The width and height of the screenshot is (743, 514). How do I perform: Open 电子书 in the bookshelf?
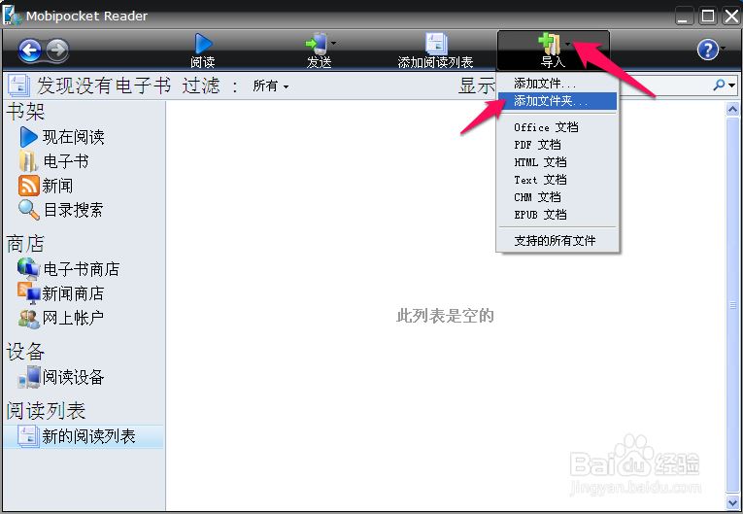click(x=65, y=161)
